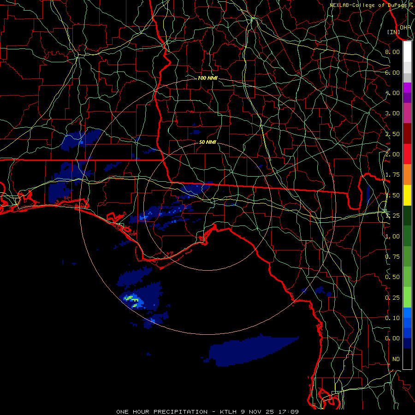Select the 0.50 legend value

392,277
